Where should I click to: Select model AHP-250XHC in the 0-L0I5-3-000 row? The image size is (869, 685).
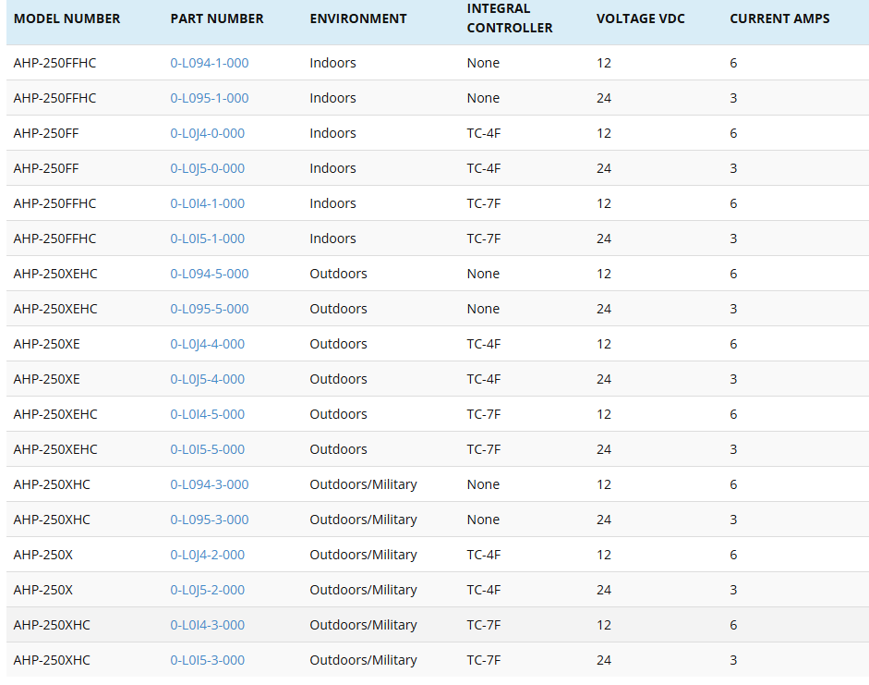(52, 660)
